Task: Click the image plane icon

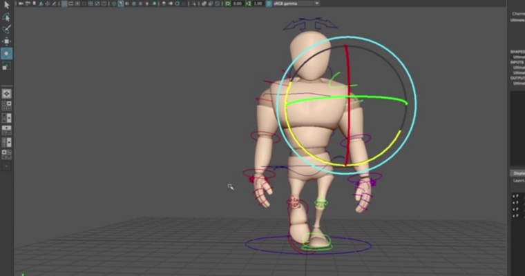Action: pyautogui.click(x=41, y=3)
